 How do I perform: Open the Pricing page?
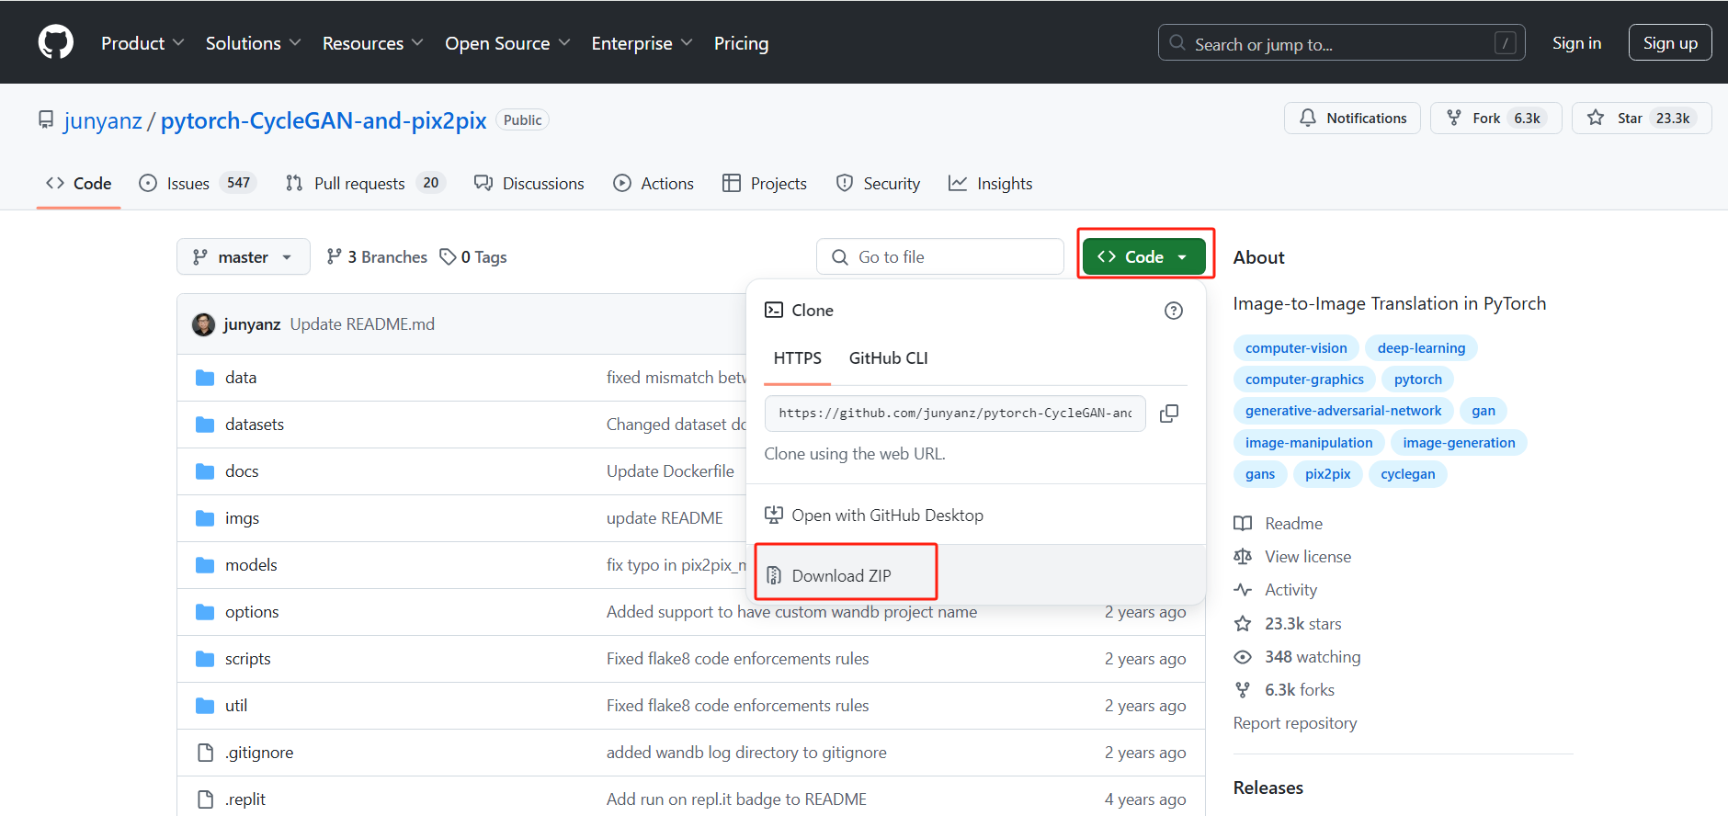coord(741,43)
